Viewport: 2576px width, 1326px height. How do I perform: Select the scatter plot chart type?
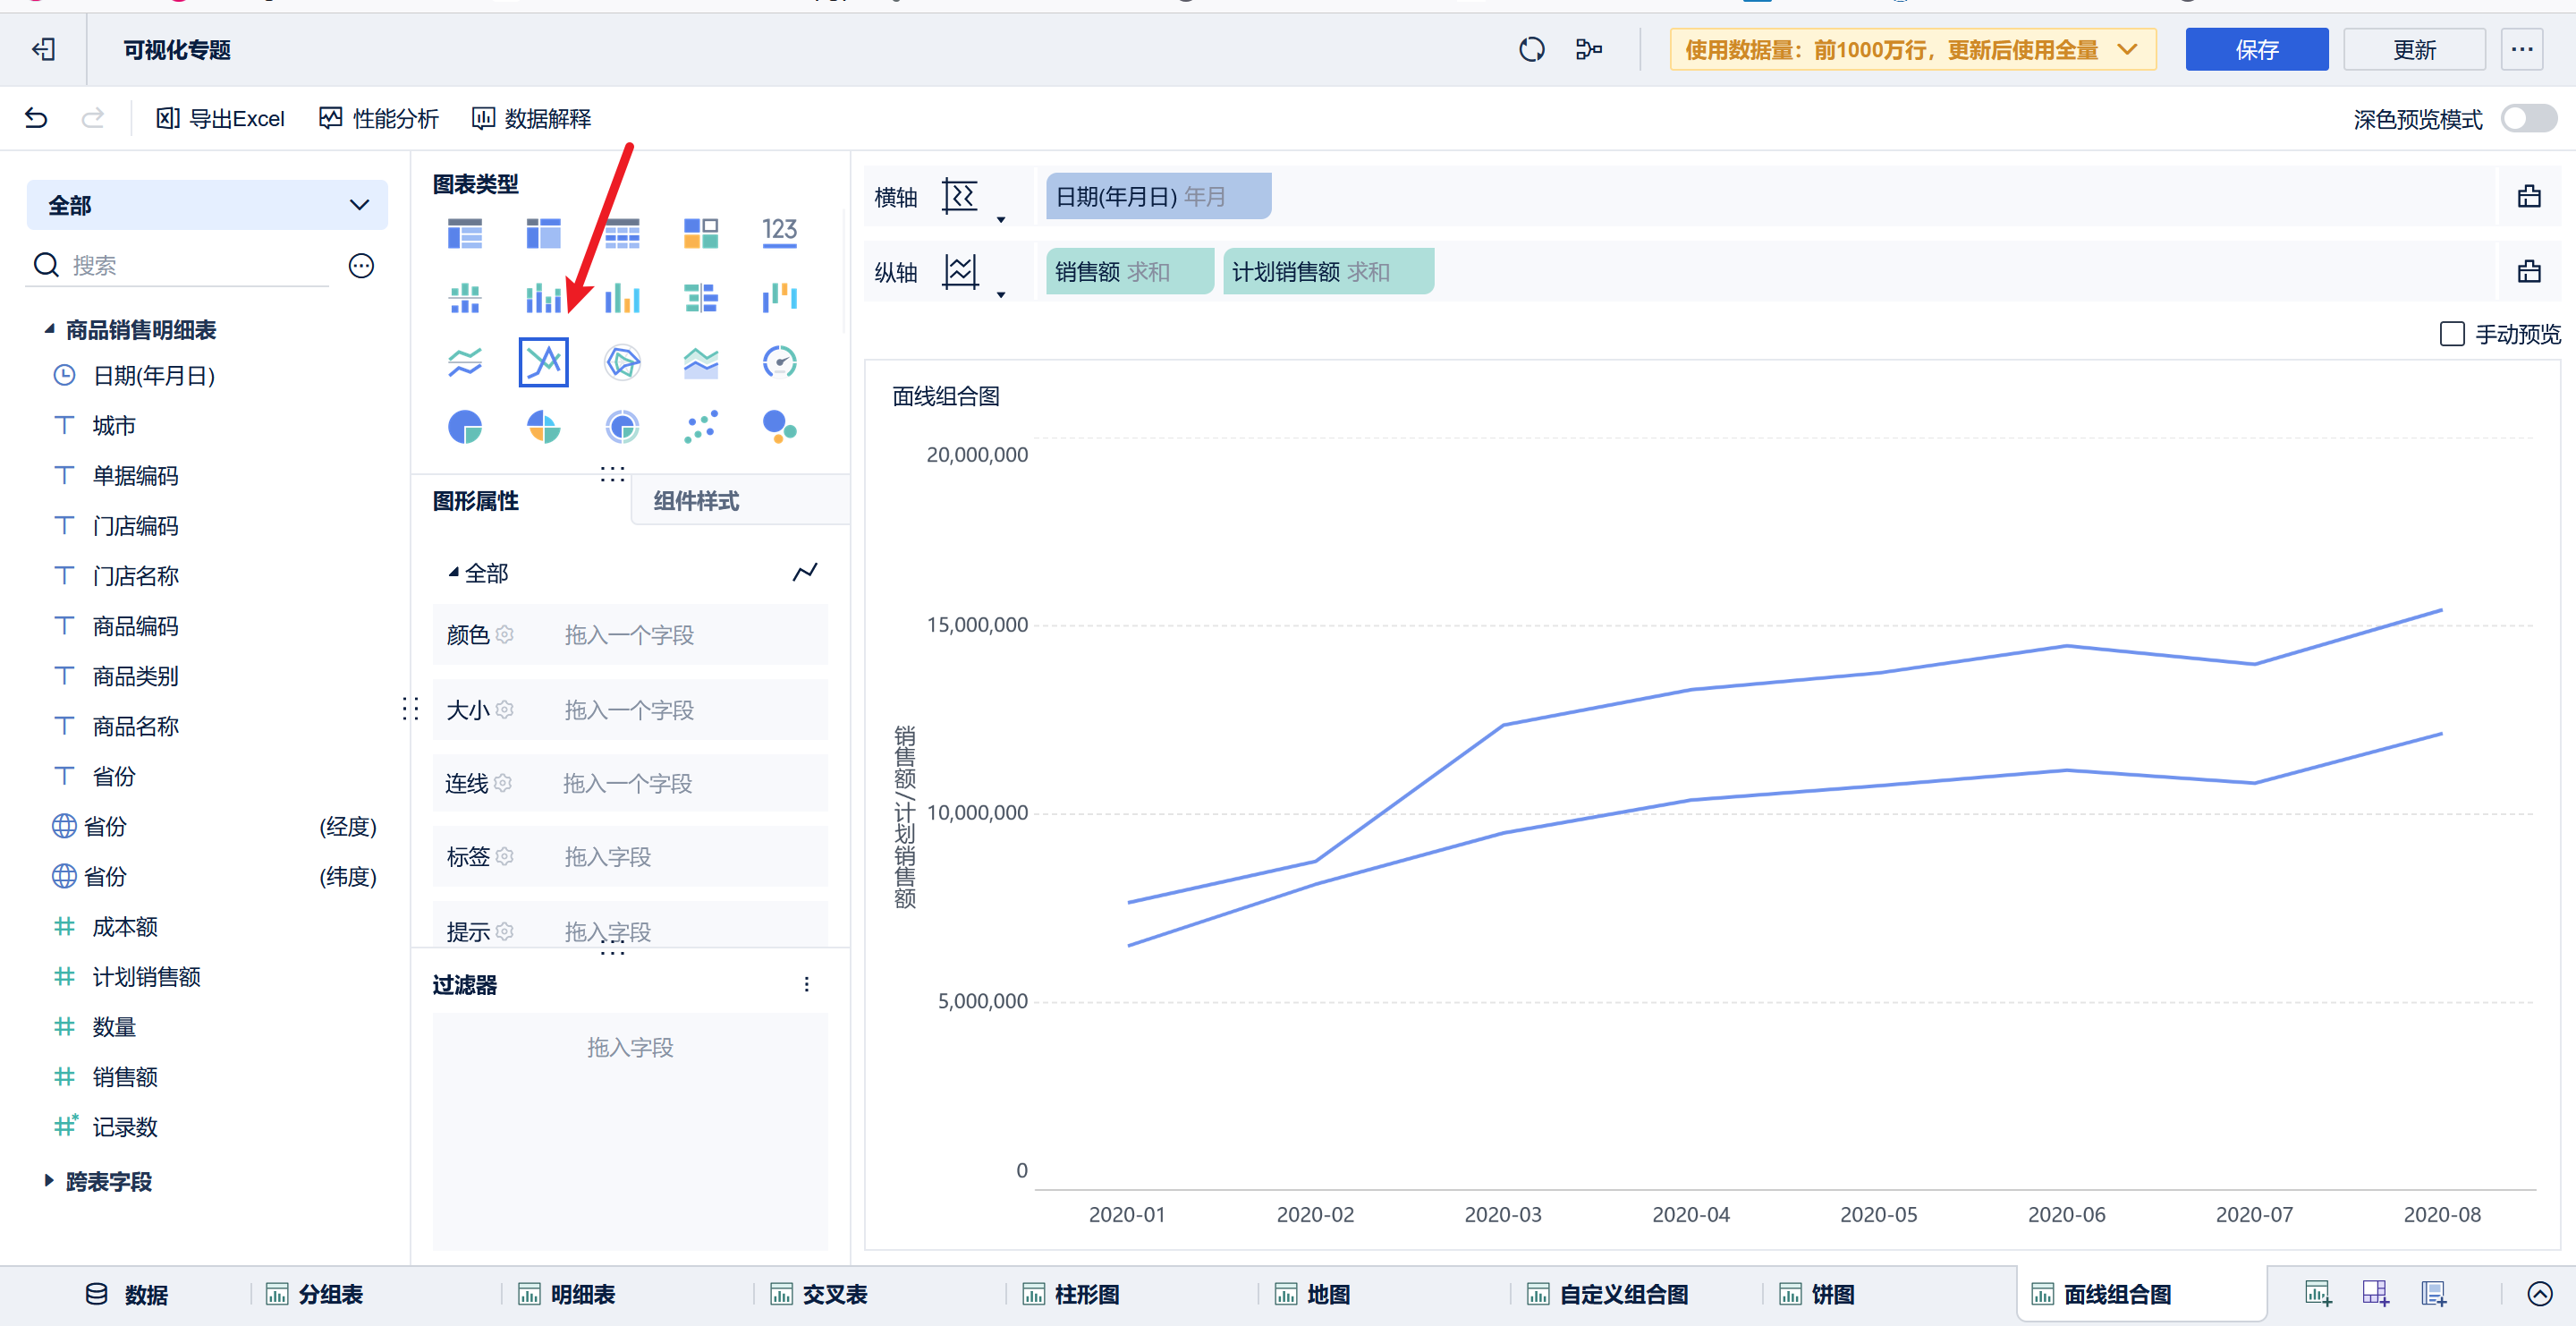(700, 428)
